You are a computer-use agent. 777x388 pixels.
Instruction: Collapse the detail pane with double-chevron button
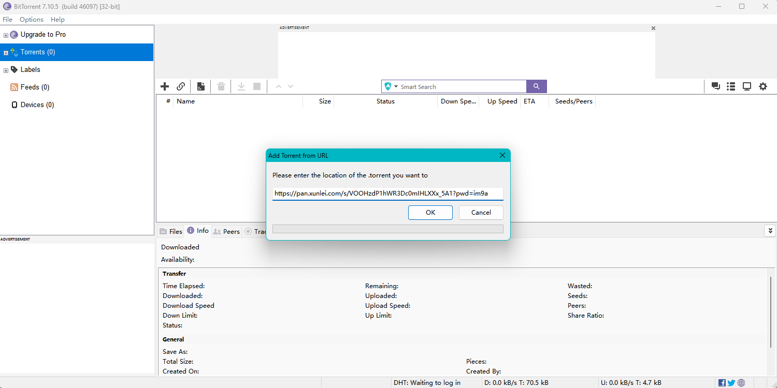point(770,231)
